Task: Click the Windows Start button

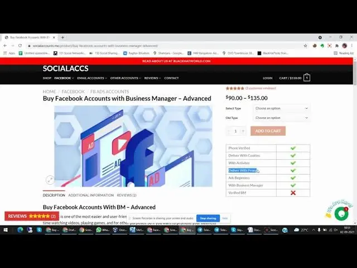Action: coord(6,229)
